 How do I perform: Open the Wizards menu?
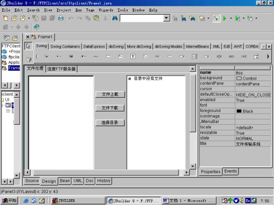pyautogui.click(x=105, y=10)
